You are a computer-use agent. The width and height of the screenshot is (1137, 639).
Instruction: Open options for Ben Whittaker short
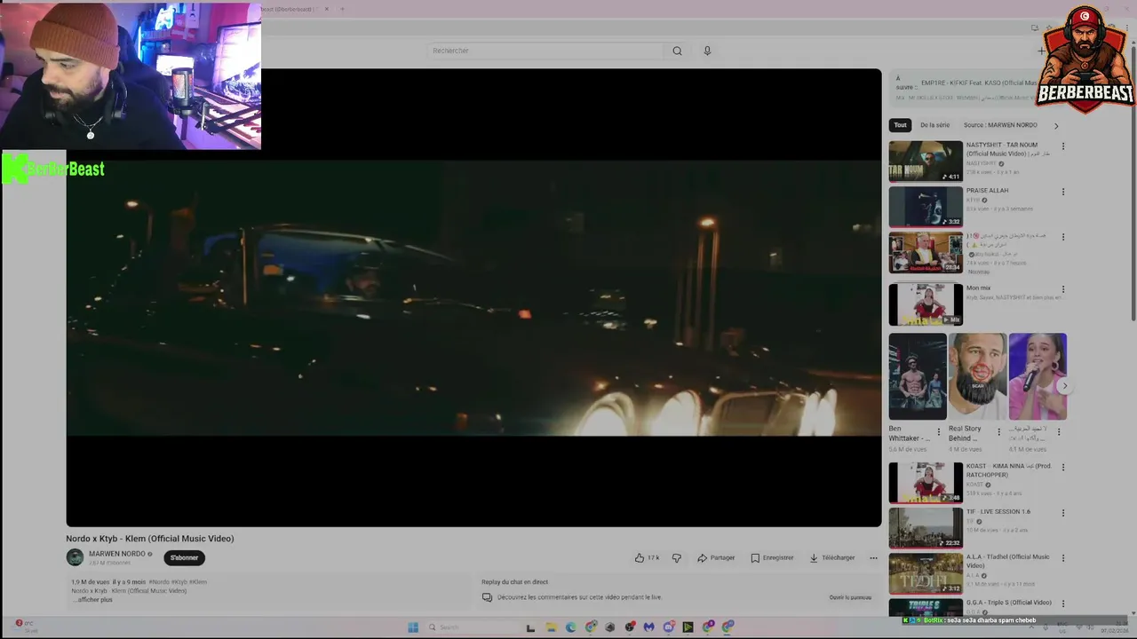click(939, 432)
